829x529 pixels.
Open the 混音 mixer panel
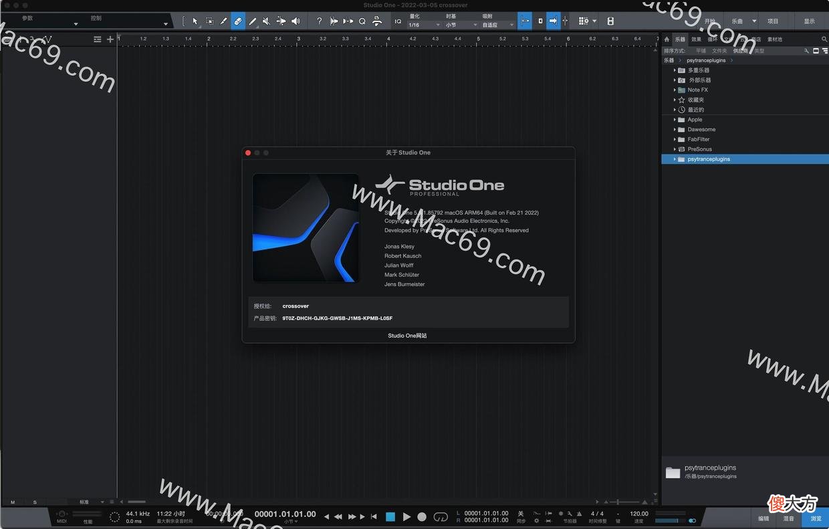[x=789, y=518]
